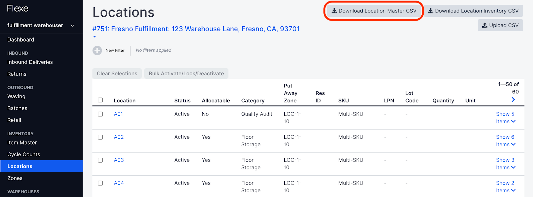
Task: Click the #751 Fresno Fulfillment warehouse link
Action: tap(196, 29)
